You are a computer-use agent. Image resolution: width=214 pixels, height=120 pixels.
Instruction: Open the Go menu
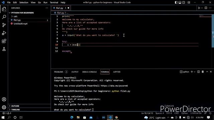coord(39,2)
